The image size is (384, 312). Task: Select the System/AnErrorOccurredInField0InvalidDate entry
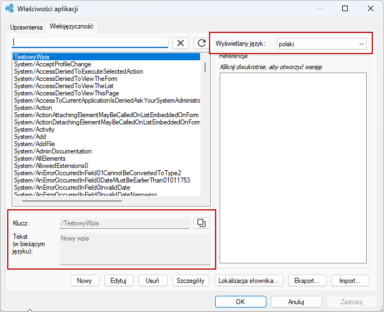106,188
